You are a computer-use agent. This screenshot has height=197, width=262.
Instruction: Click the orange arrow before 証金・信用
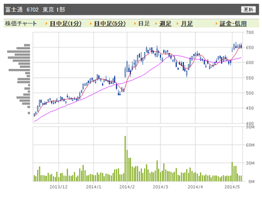click(216, 24)
